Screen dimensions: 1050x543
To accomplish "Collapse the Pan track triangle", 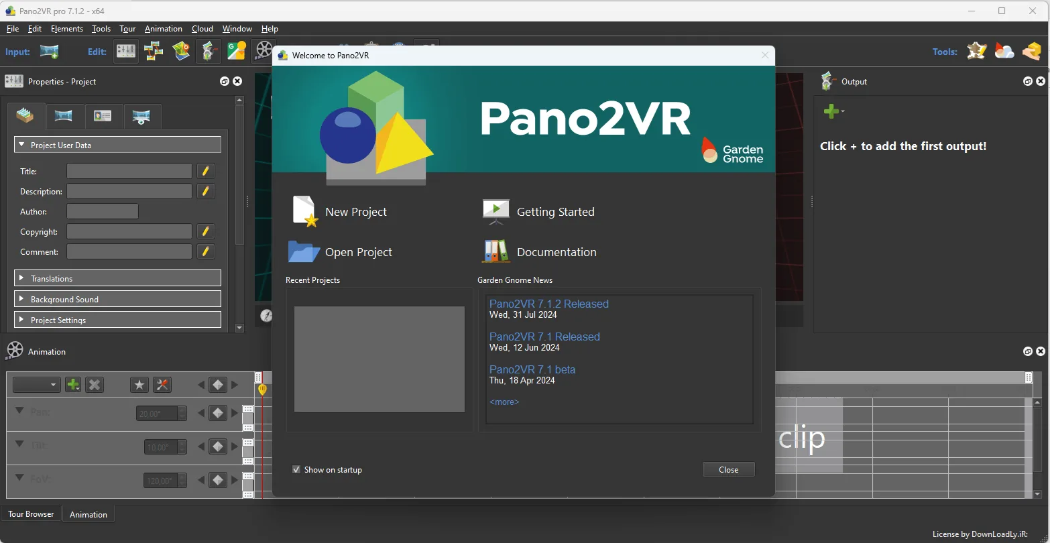I will (x=19, y=411).
